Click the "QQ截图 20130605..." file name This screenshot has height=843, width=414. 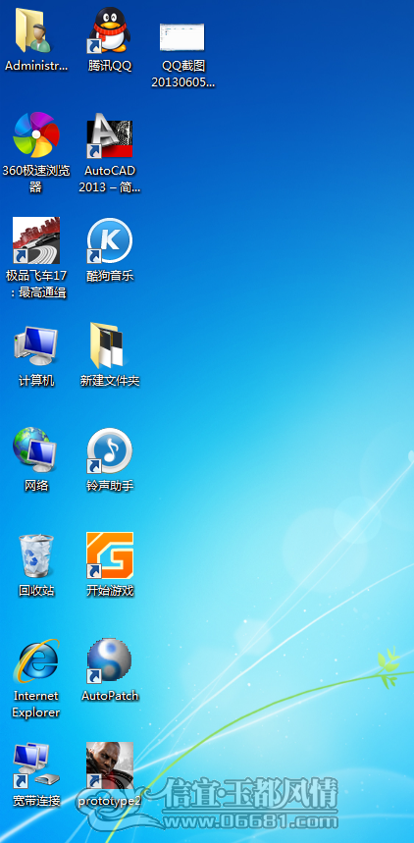click(182, 75)
